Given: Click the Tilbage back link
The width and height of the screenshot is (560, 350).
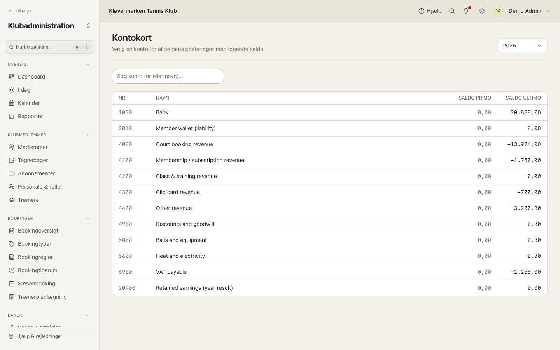Looking at the screenshot, I should 19,11.
